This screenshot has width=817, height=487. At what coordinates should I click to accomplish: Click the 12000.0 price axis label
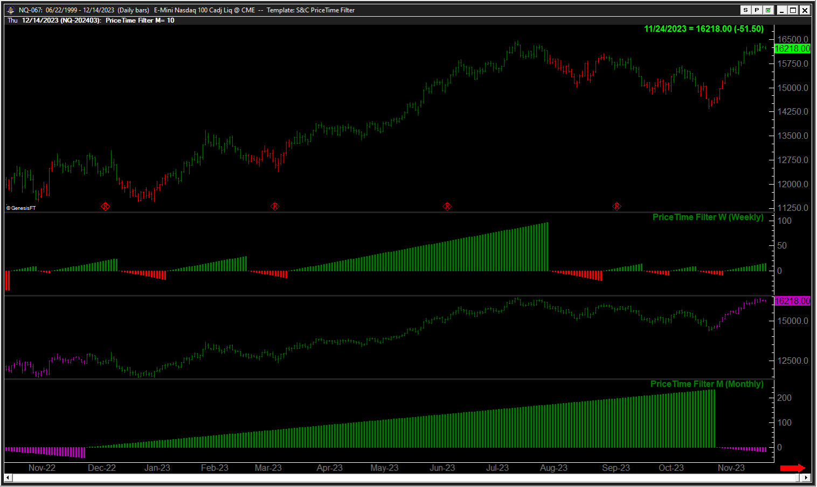point(793,184)
